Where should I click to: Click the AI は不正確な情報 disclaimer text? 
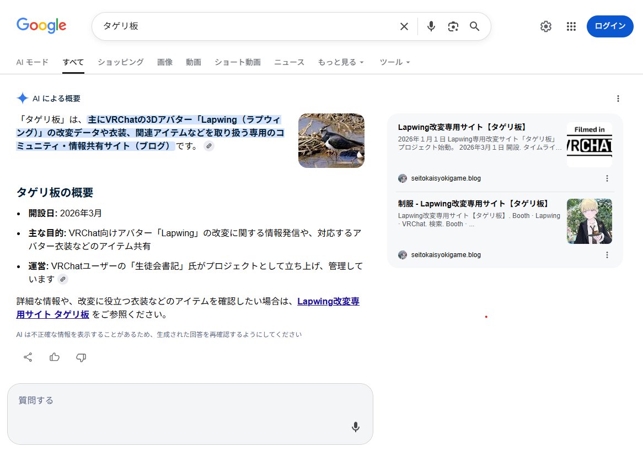pos(159,335)
